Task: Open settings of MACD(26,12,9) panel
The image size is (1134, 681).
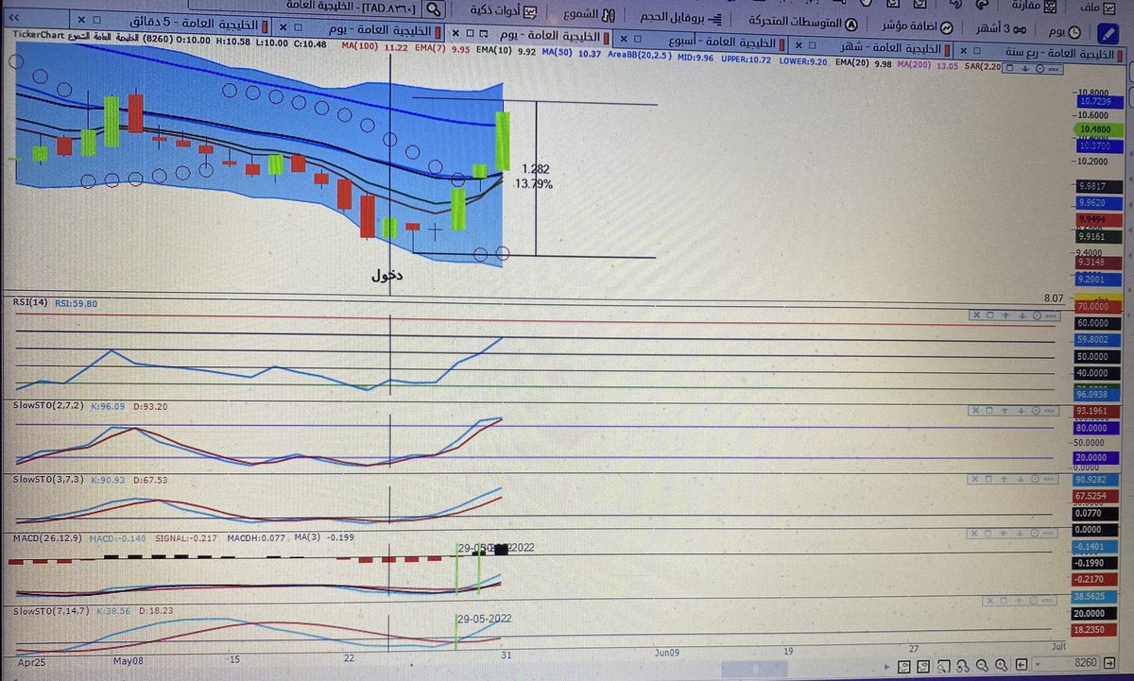Action: point(1035,532)
